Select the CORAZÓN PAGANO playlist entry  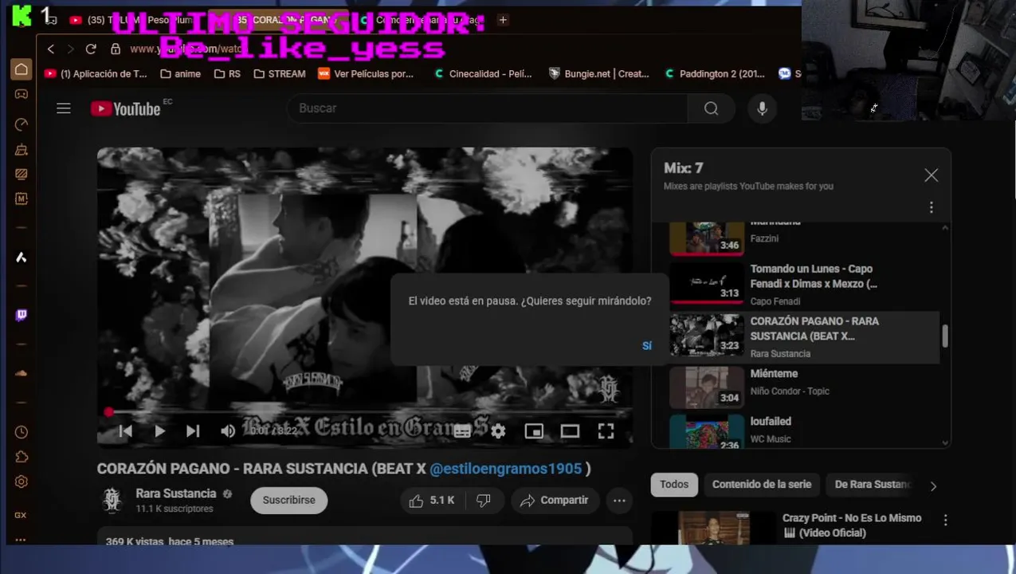click(x=805, y=337)
